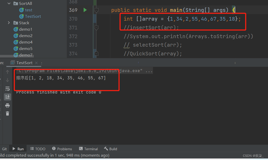Click the sorted array output line

click(x=61, y=78)
